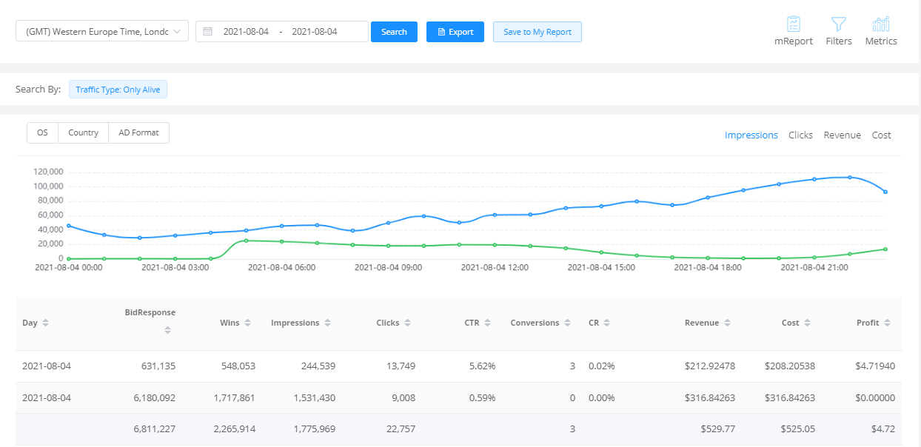Show the Clicks chart metric

pos(800,135)
